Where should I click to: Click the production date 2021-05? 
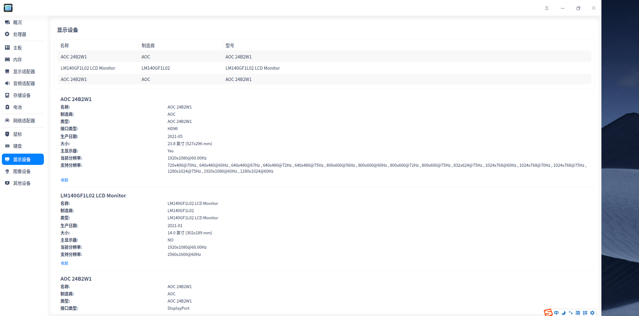pos(175,136)
